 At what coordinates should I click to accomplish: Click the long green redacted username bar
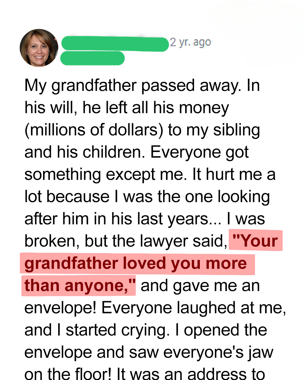[115, 44]
